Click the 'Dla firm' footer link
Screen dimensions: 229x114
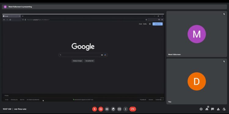[x=22, y=100]
